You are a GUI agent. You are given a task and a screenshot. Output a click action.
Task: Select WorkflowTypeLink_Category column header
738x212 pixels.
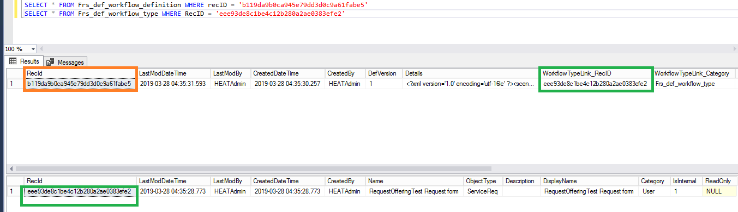pos(693,73)
